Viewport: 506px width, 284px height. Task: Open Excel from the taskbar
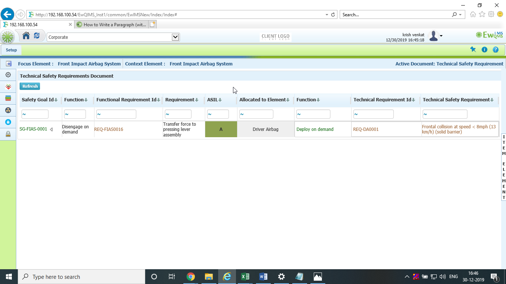pyautogui.click(x=245, y=277)
